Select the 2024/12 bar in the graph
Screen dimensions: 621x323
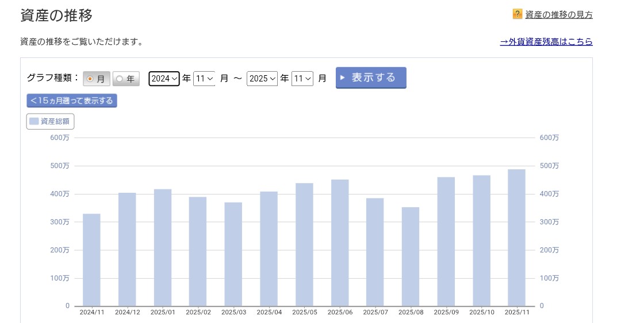pyautogui.click(x=127, y=249)
